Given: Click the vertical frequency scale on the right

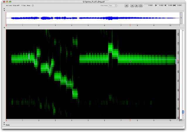Looking at the screenshot, I should 178,73.
